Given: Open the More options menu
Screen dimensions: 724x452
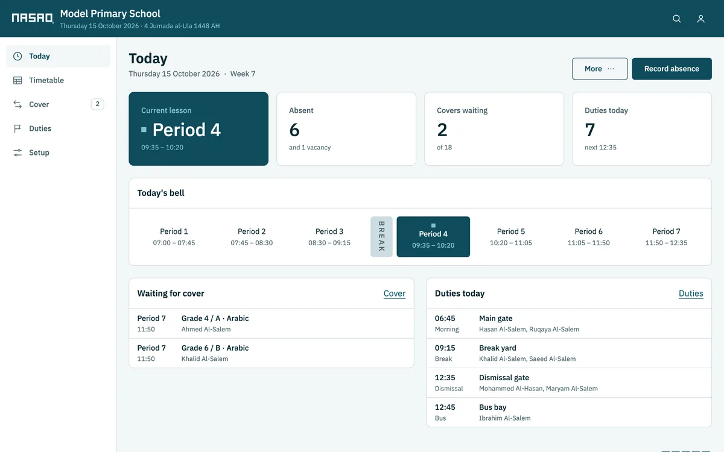Looking at the screenshot, I should pos(600,69).
